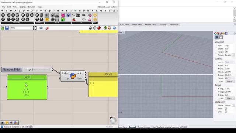This screenshot has width=236, height=133.
Task: Click the Rhino command area vertical scrollbar
Action: 235,13
